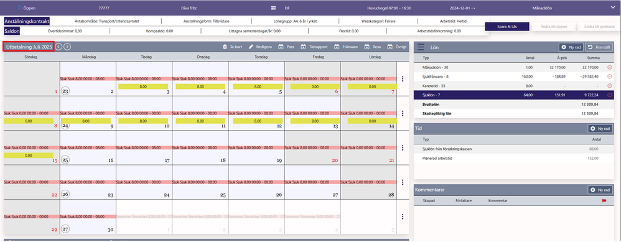Click the Ändra till öppen button

(554, 27)
